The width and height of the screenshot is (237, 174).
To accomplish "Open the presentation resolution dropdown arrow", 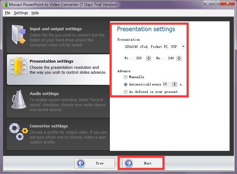I will [x=183, y=47].
